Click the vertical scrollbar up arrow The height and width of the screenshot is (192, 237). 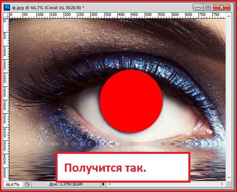[x=229, y=16]
